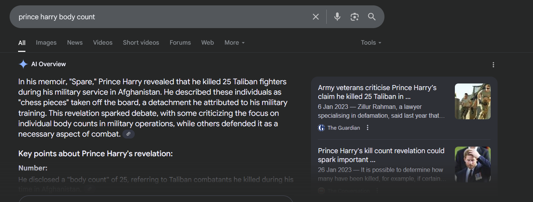Viewport: 533px width, 202px height.
Task: Switch to the Web tab
Action: 207,43
